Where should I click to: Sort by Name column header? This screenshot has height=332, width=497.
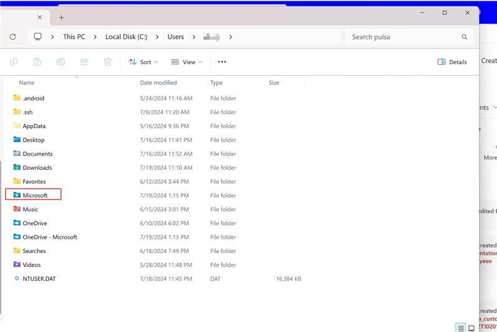pyautogui.click(x=27, y=83)
